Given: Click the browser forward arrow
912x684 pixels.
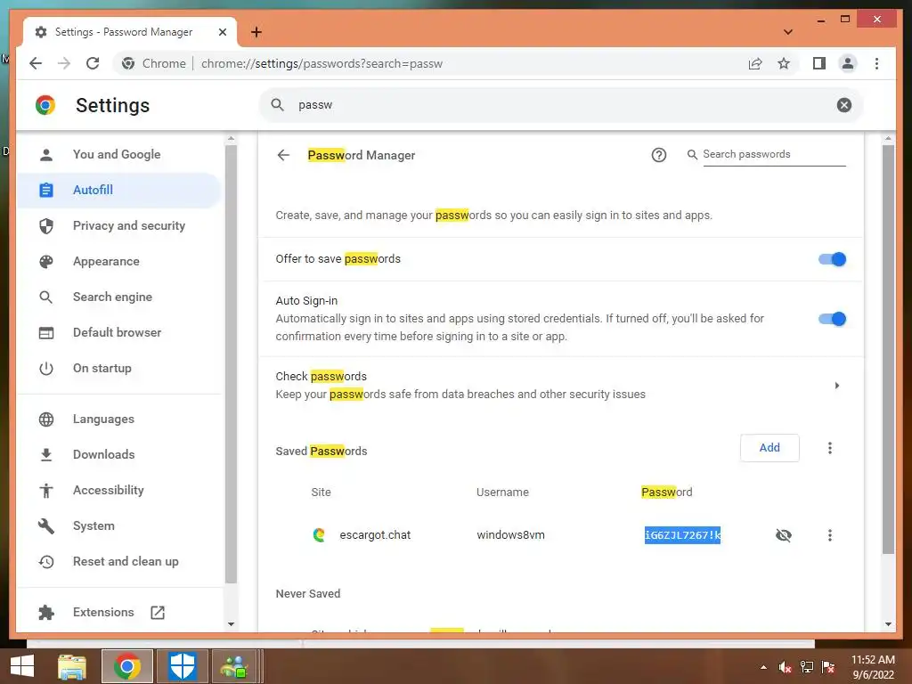Looking at the screenshot, I should (64, 63).
